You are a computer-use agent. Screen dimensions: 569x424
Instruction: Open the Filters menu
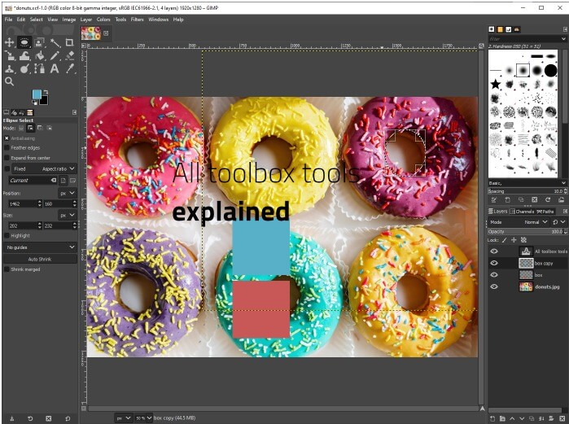[x=138, y=20]
